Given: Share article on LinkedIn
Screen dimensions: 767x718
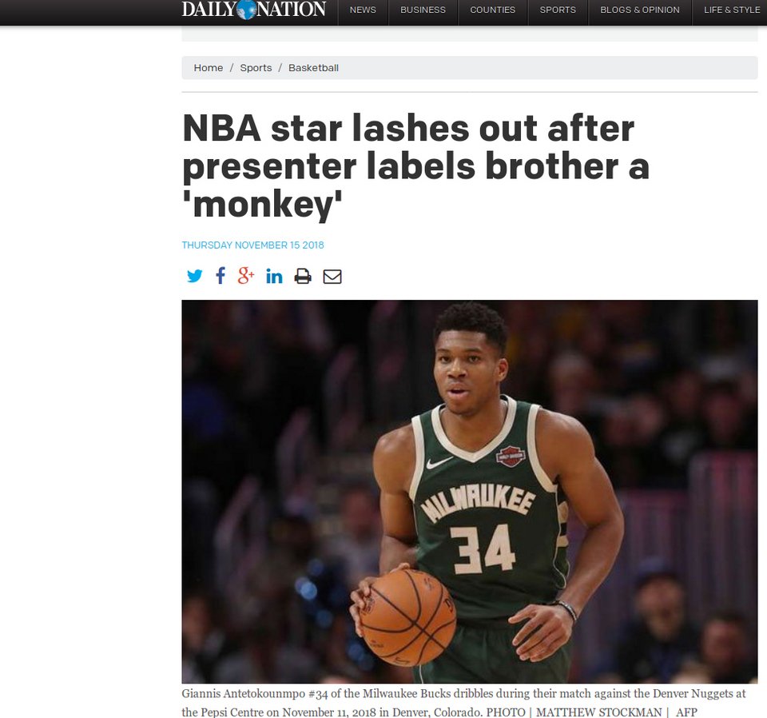Looking at the screenshot, I should [274, 277].
